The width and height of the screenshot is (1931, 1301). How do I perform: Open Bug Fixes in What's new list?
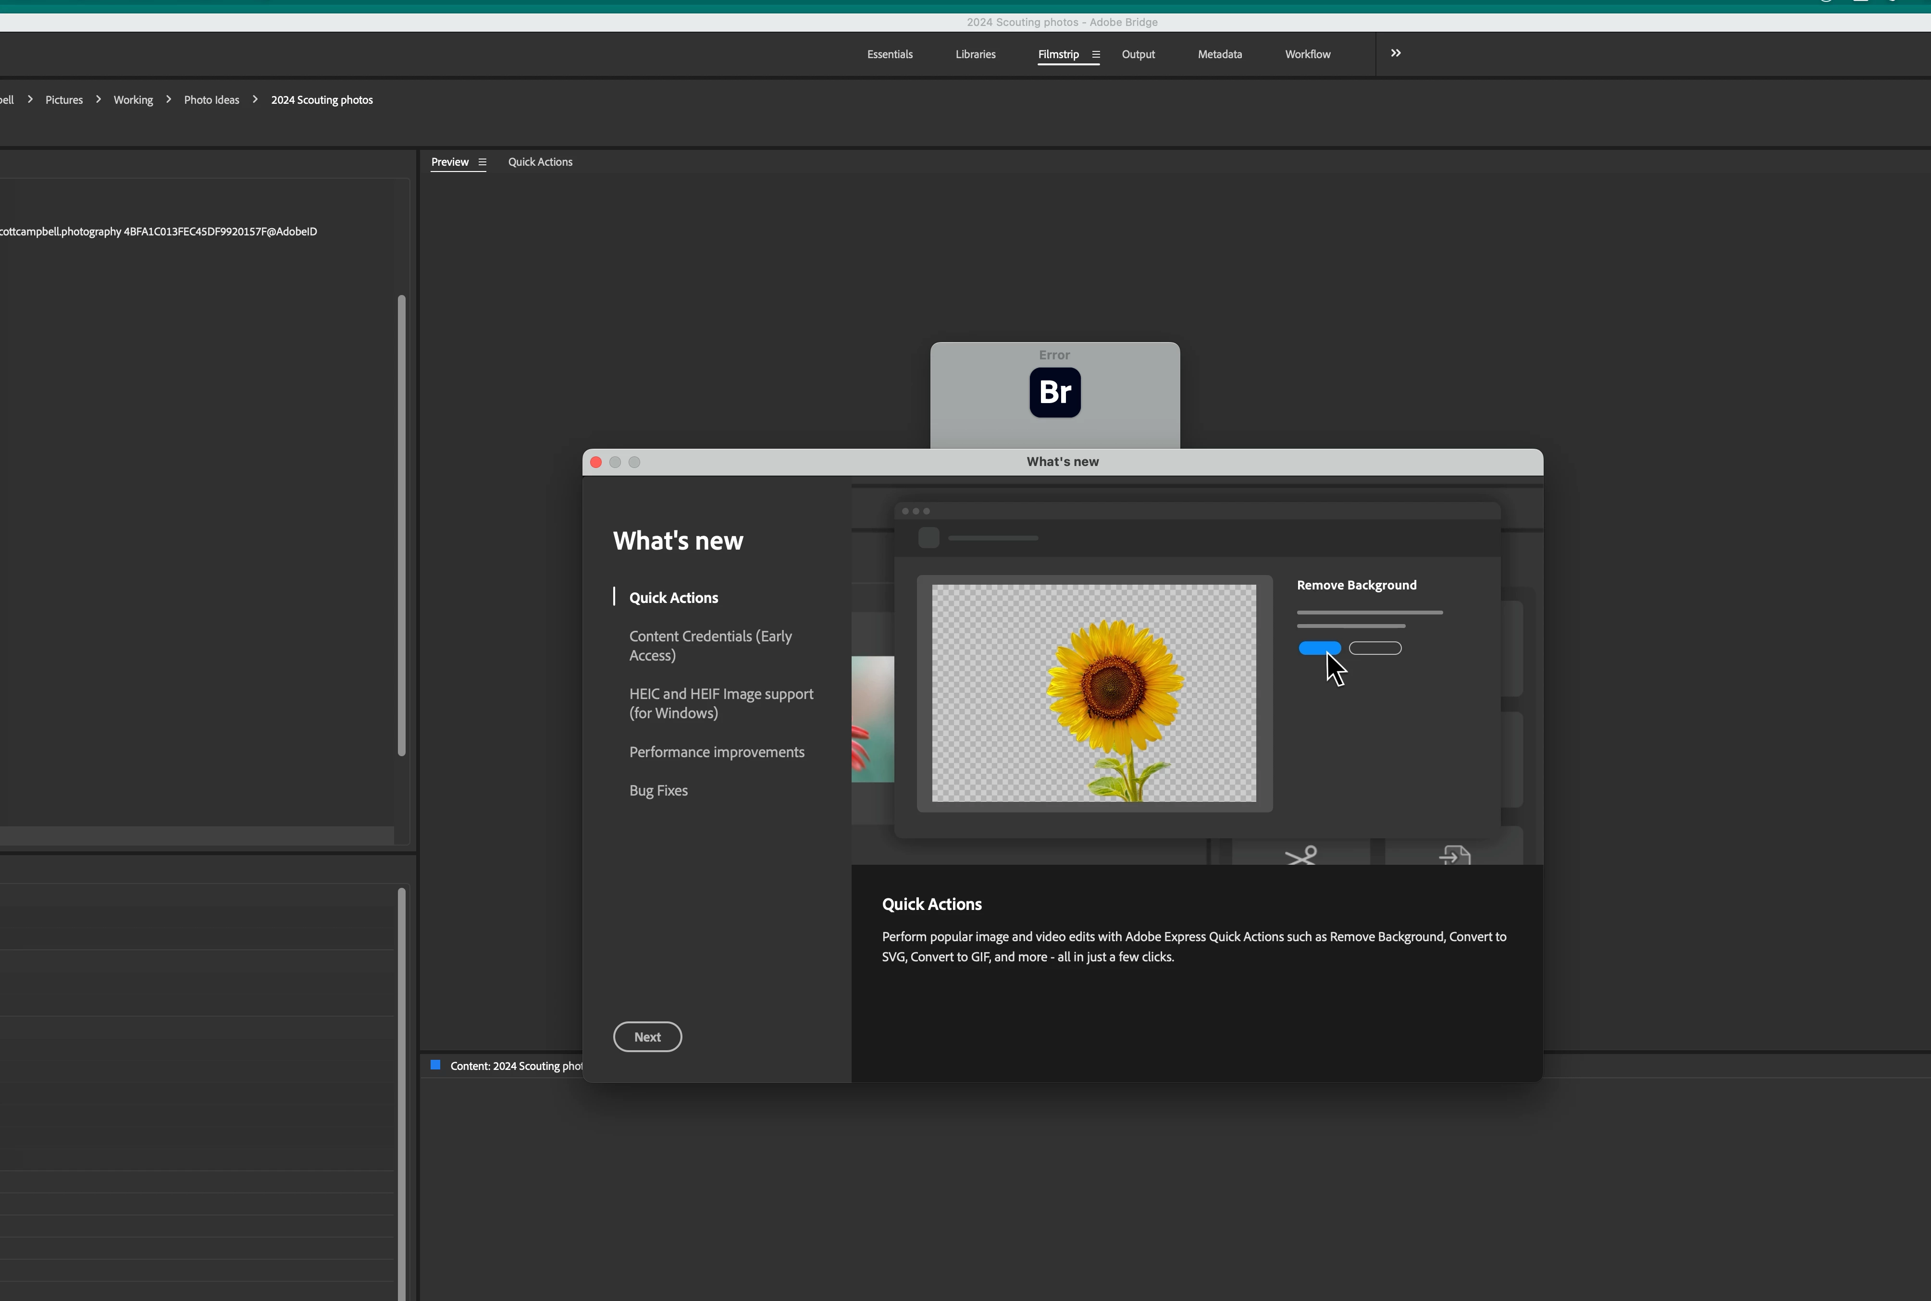click(658, 791)
